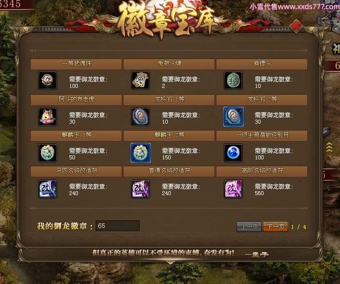Go to next page with 下一页
Viewport: 340px width, 284px height.
[x=275, y=227]
